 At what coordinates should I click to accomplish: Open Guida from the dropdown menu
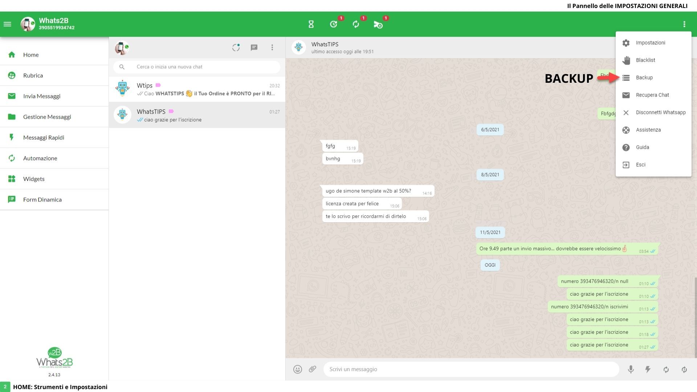coord(653,147)
